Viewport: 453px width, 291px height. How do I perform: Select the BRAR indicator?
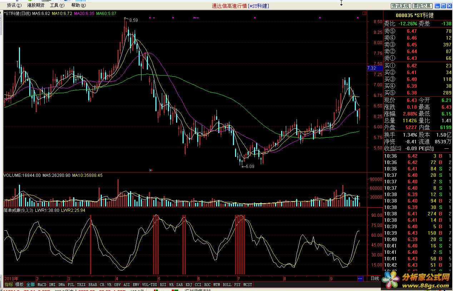coord(93,285)
